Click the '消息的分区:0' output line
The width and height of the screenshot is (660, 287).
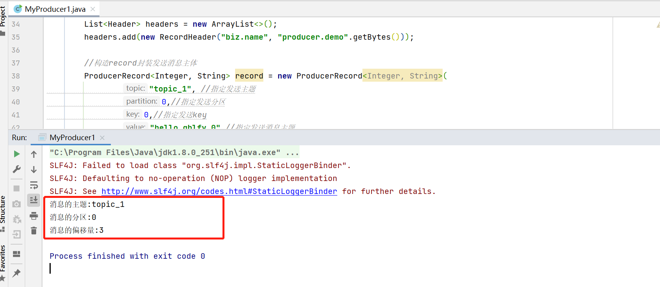(73, 217)
